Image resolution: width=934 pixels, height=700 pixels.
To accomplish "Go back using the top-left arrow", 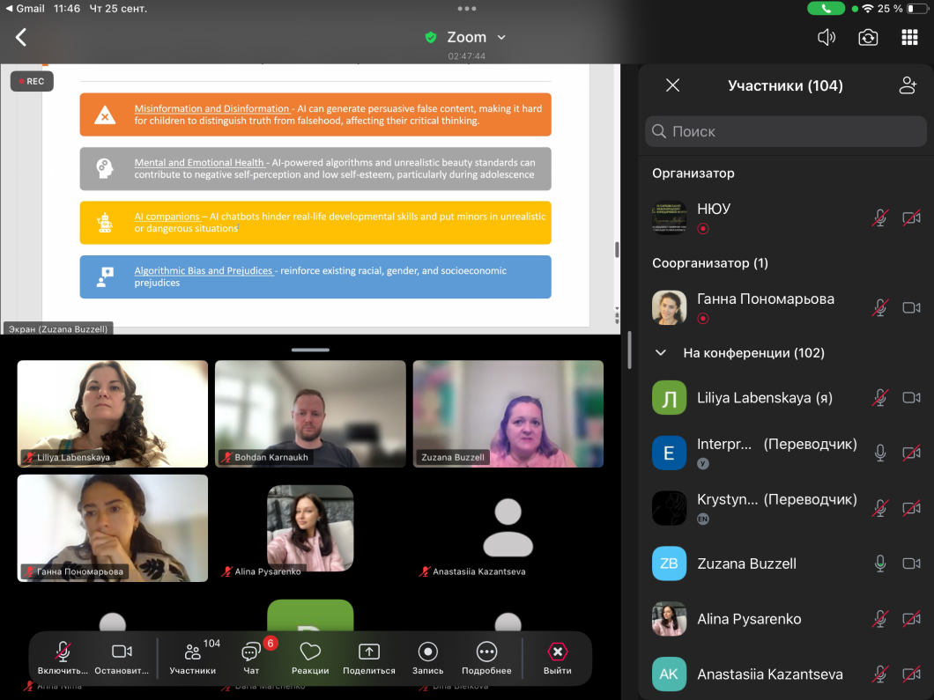I will (x=21, y=37).
